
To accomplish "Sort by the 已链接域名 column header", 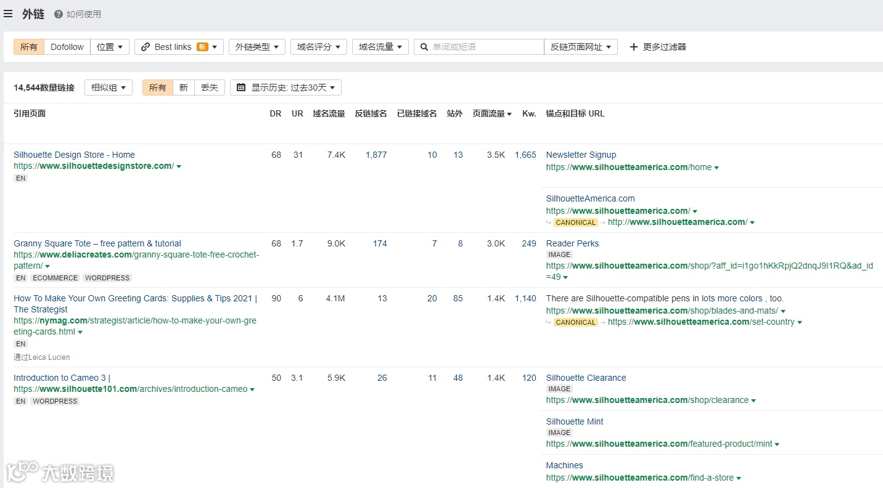I will pyautogui.click(x=417, y=113).
